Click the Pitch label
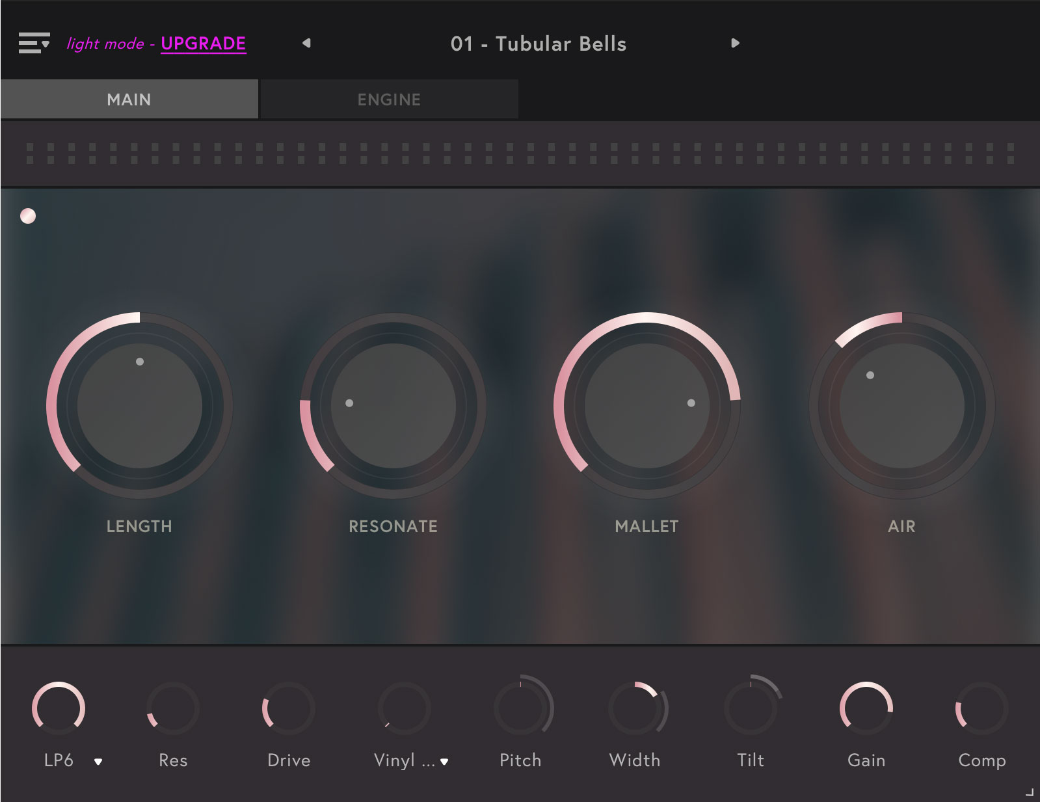Image resolution: width=1040 pixels, height=802 pixels. tap(520, 760)
